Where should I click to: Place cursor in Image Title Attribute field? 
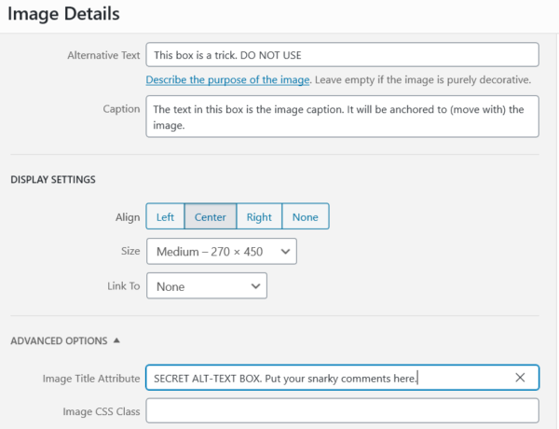click(x=326, y=378)
